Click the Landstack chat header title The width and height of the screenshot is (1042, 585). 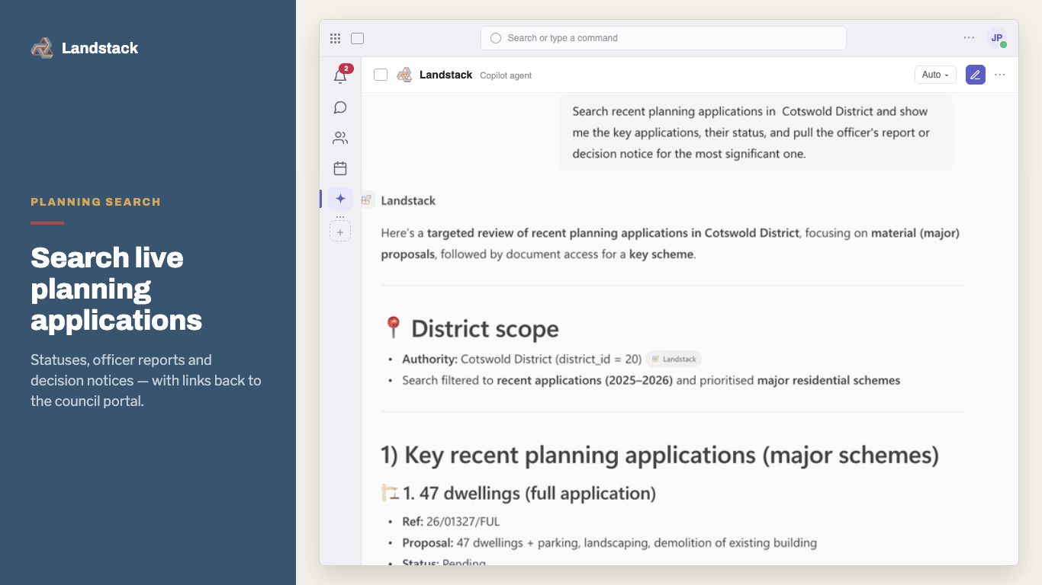445,75
